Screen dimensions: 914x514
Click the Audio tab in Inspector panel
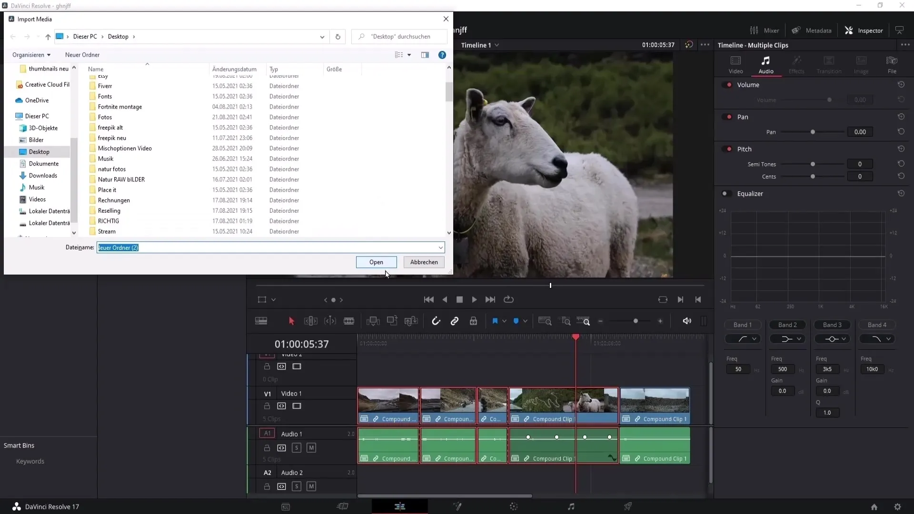766,63
